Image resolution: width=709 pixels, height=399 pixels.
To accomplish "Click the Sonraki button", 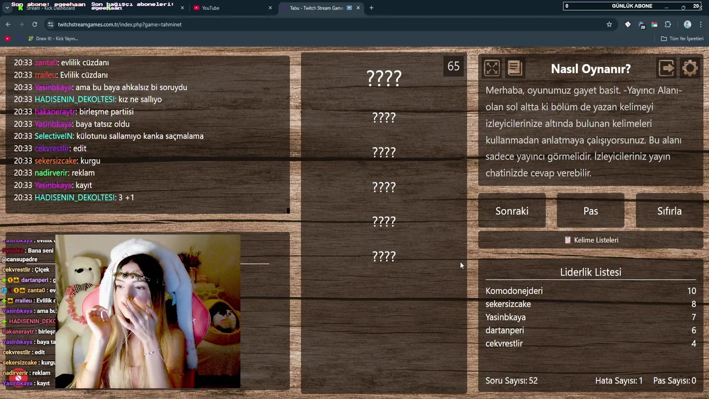I will [x=512, y=211].
